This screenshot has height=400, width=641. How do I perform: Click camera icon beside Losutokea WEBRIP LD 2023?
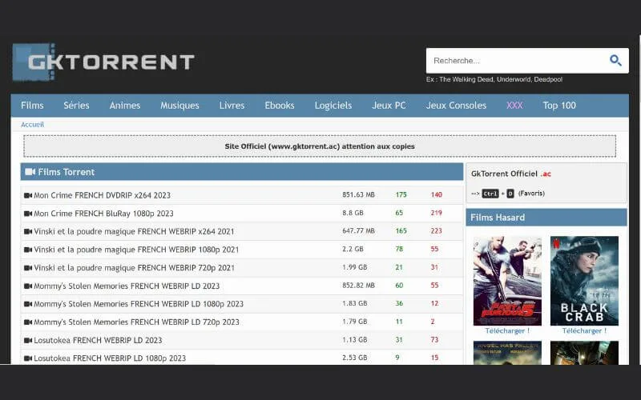28,340
